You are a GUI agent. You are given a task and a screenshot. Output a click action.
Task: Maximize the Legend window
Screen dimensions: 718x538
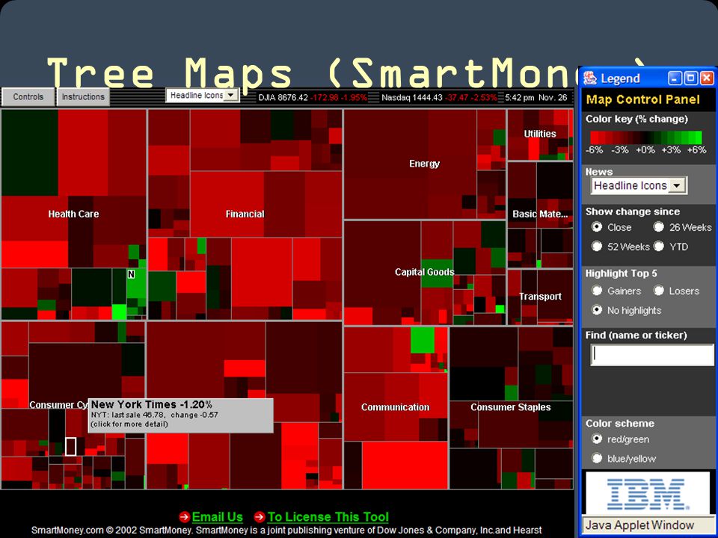[x=691, y=78]
